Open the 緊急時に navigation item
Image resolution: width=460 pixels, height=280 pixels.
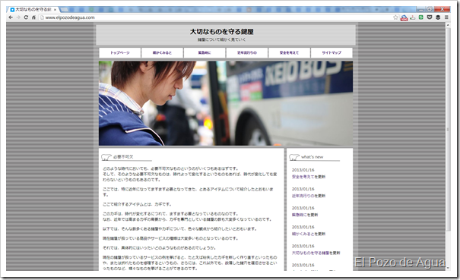click(205, 52)
